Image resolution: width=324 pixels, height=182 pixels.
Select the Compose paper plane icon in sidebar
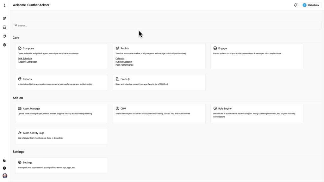coord(4,18)
